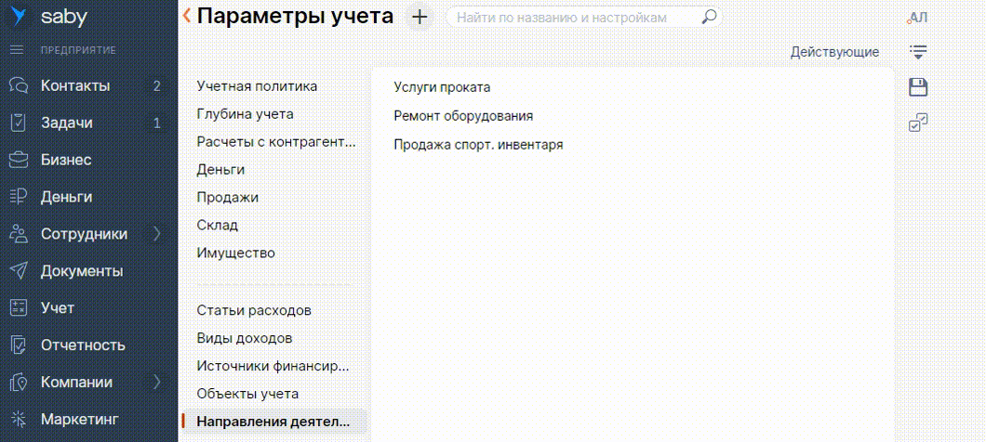This screenshot has width=986, height=442.
Task: Open the Задачи section in the sidebar
Action: click(67, 123)
